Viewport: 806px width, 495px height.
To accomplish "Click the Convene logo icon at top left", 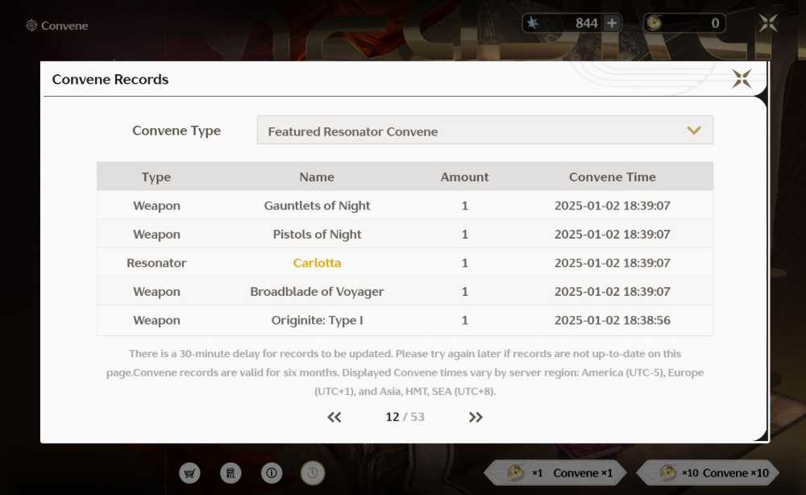I will (32, 25).
